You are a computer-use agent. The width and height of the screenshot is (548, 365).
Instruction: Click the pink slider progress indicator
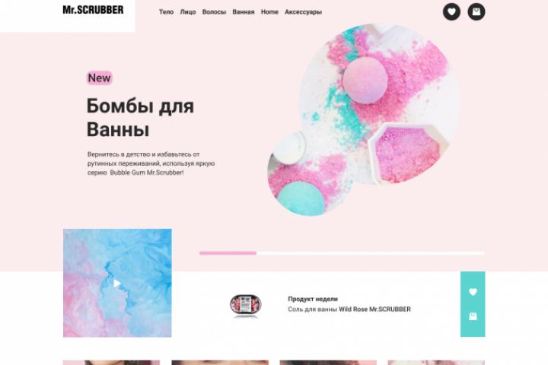(x=228, y=253)
